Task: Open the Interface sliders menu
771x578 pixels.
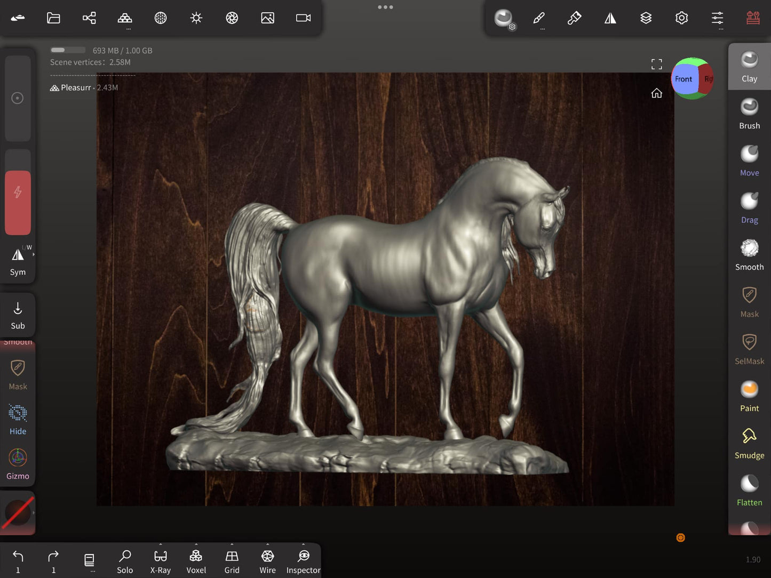Action: (x=718, y=18)
